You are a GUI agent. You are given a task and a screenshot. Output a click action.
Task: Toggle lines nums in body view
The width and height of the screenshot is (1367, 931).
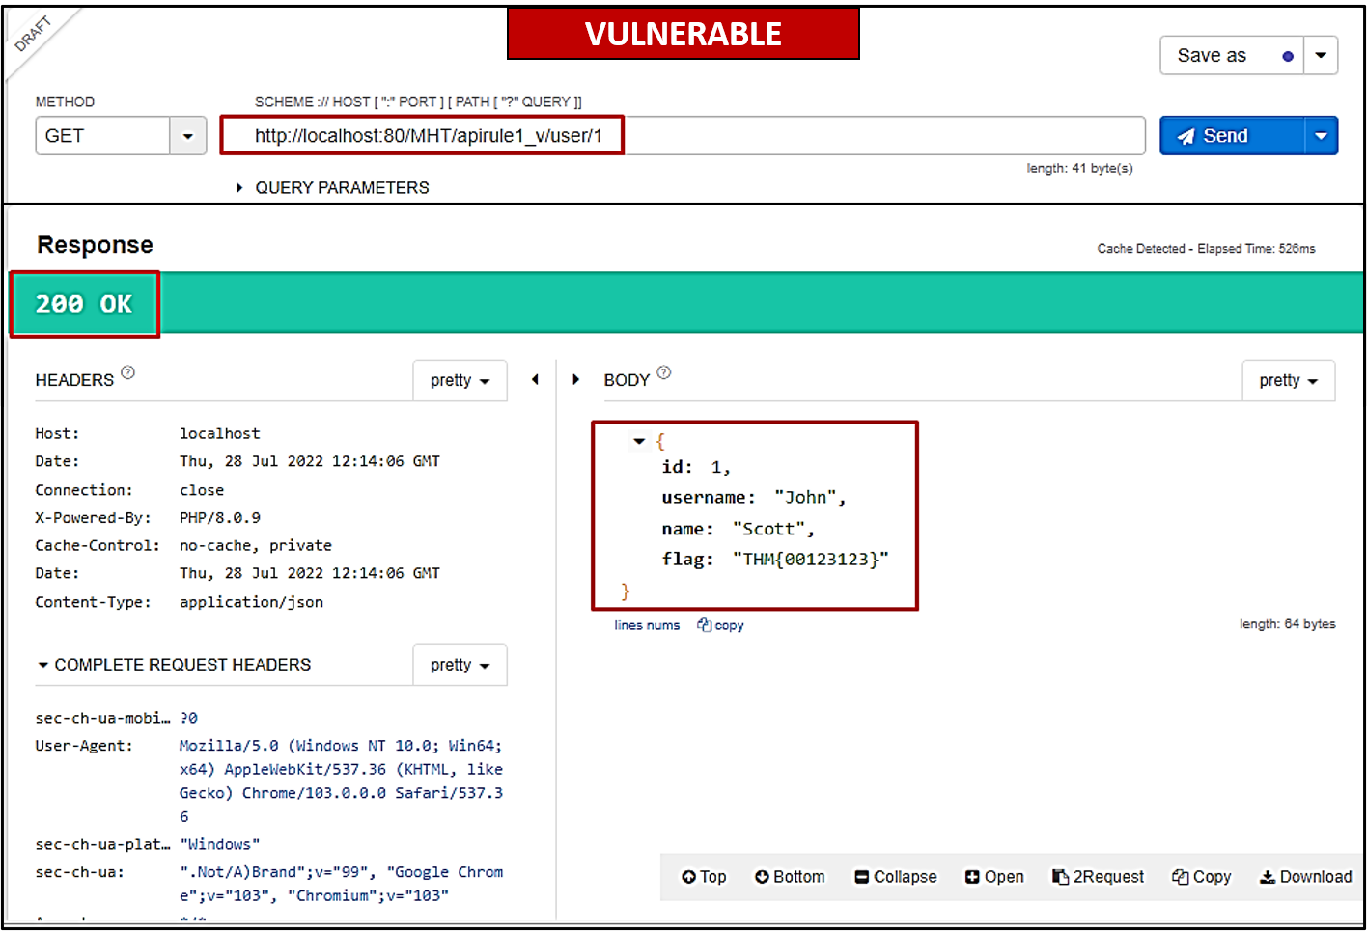647,625
